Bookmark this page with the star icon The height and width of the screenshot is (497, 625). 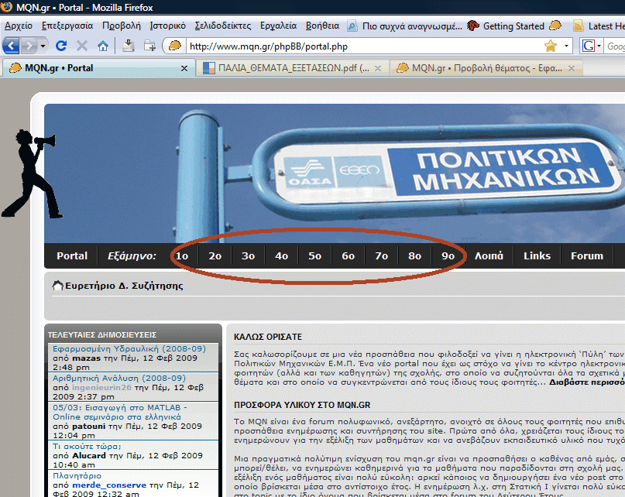click(551, 46)
